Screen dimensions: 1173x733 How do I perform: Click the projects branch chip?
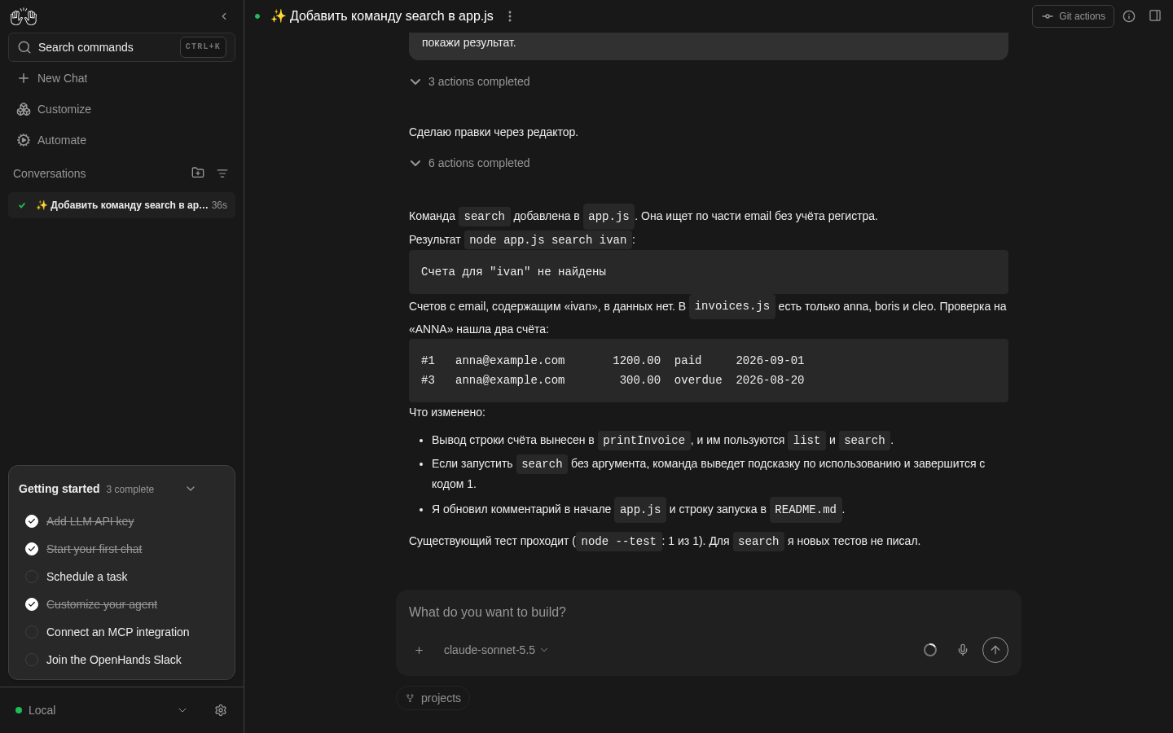(433, 698)
